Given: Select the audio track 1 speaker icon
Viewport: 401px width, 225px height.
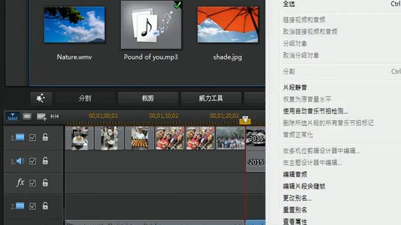Looking at the screenshot, I should coord(21,161).
